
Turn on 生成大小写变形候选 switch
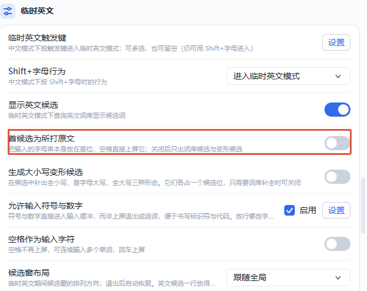[x=337, y=177]
